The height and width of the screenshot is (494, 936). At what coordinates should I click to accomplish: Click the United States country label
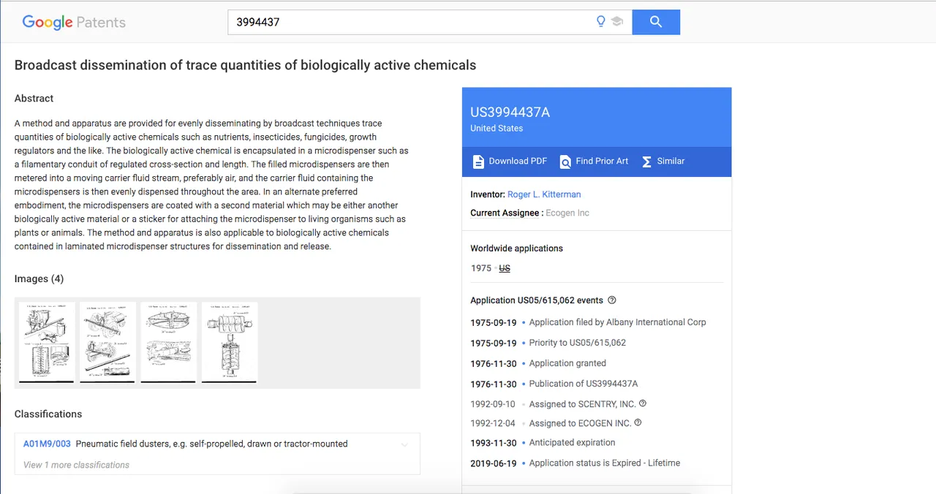497,129
